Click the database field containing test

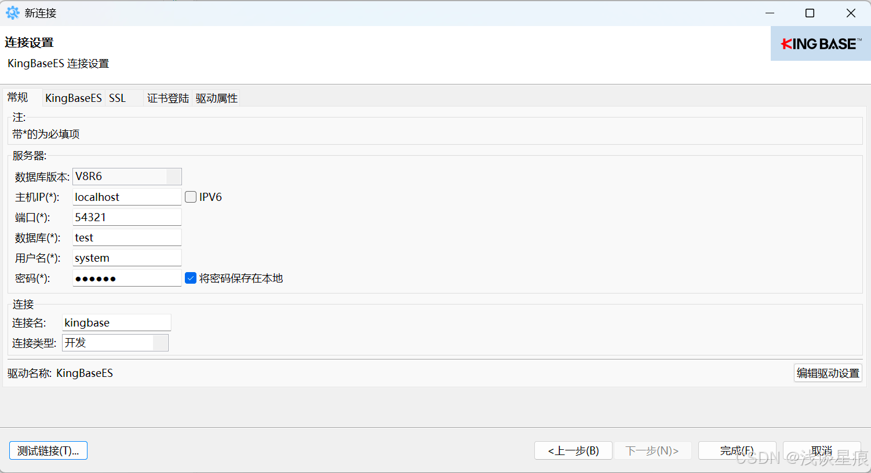point(127,237)
